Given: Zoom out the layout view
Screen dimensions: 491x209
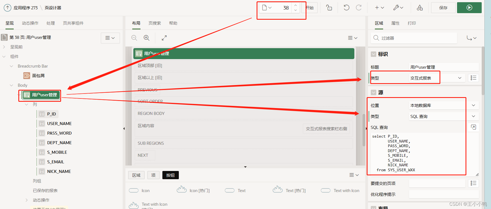Looking at the screenshot, I should (134, 38).
